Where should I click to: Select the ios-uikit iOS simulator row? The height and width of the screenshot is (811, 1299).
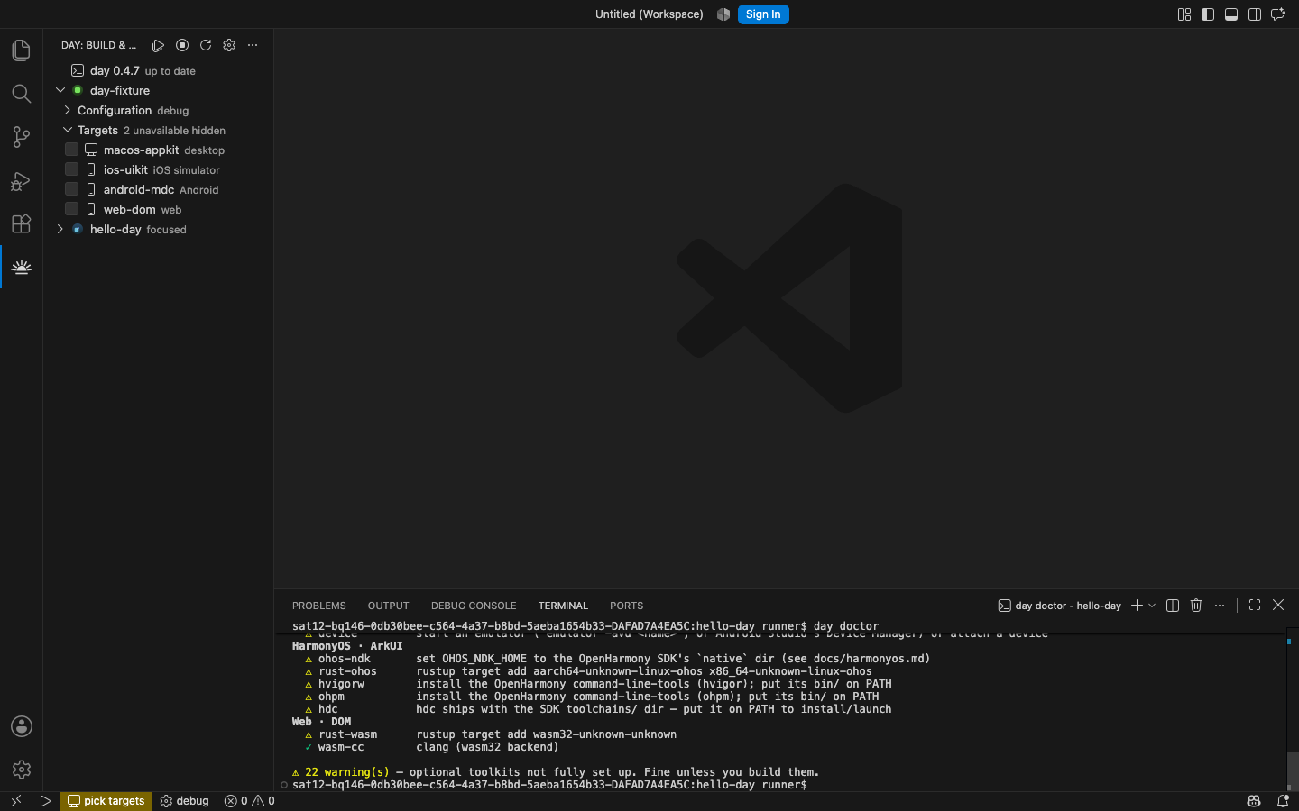(159, 169)
